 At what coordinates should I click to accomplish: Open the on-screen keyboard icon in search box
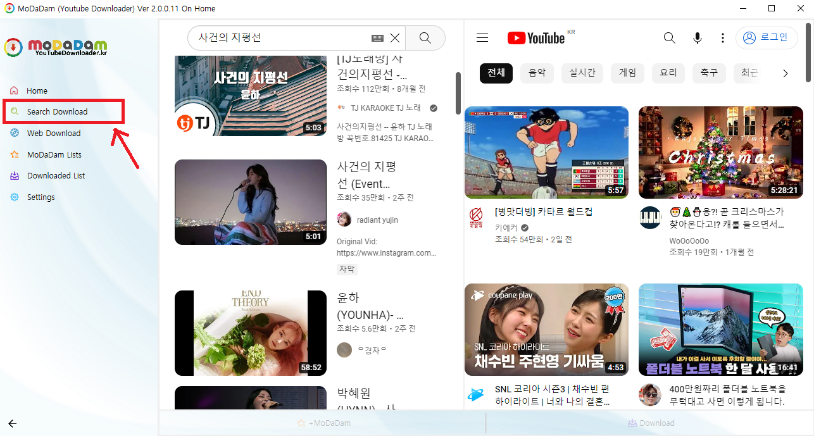click(x=378, y=38)
